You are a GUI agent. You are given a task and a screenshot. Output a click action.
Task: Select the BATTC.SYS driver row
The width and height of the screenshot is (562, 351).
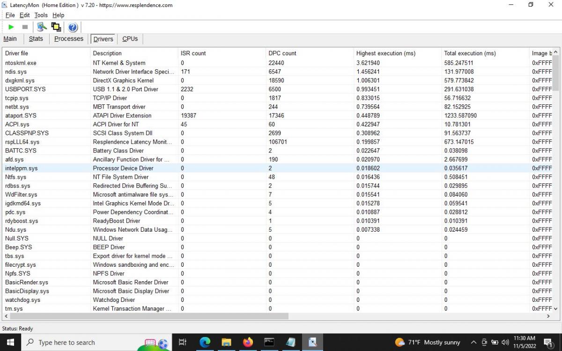[277, 151]
